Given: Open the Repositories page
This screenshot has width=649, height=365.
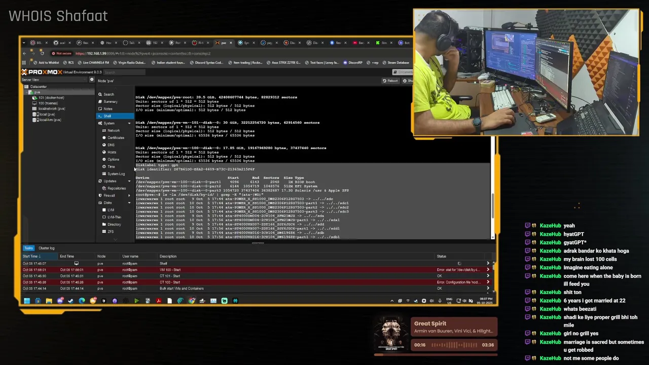Looking at the screenshot, I should (117, 188).
